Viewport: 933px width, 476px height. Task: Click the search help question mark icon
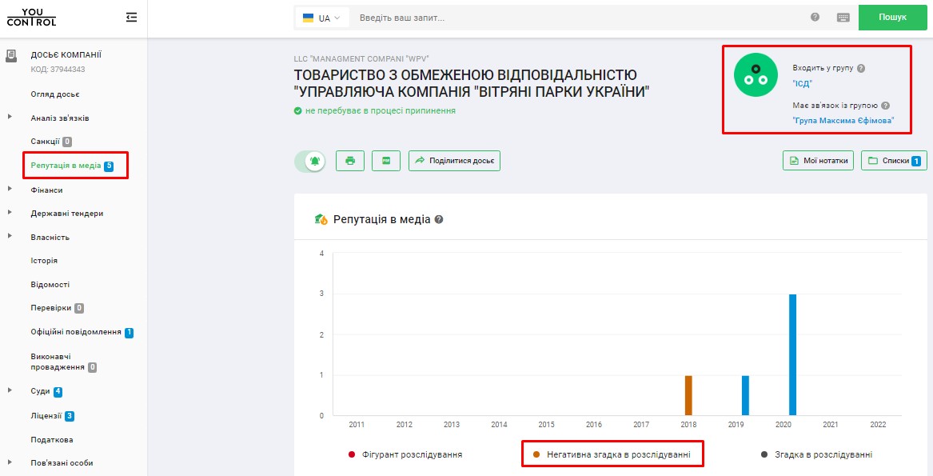pos(815,18)
